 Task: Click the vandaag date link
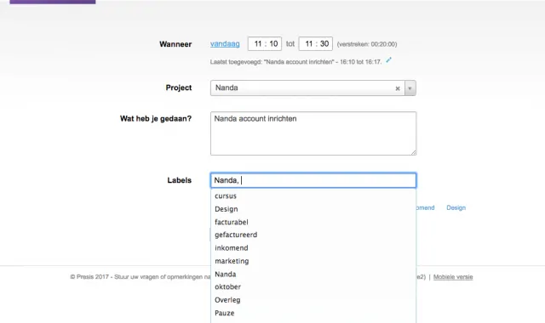click(x=225, y=44)
